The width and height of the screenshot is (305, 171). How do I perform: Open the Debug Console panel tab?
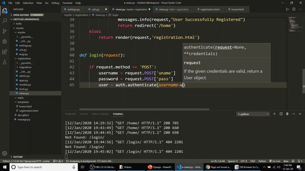[x=100, y=114]
